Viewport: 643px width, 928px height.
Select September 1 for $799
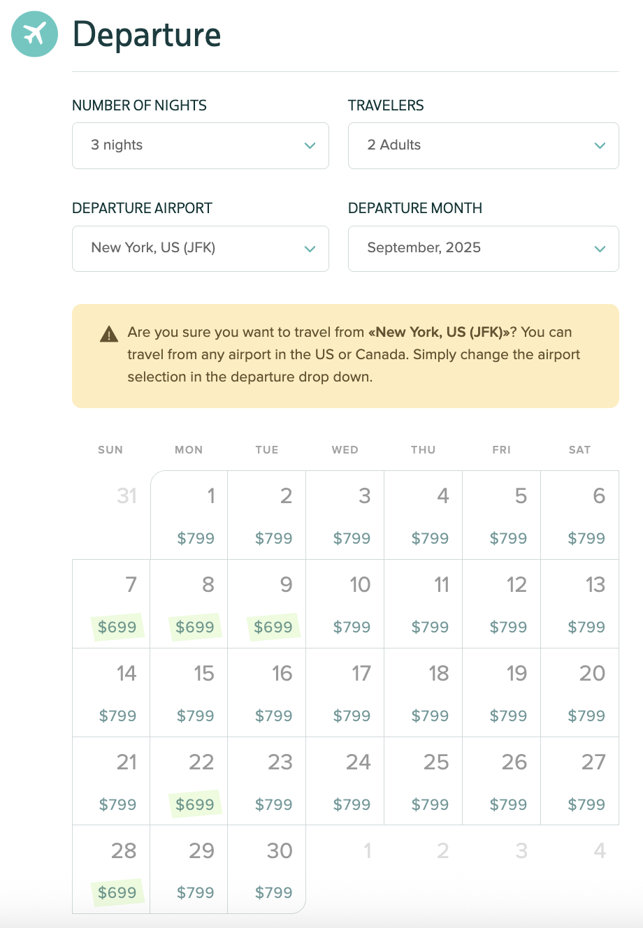click(x=189, y=515)
